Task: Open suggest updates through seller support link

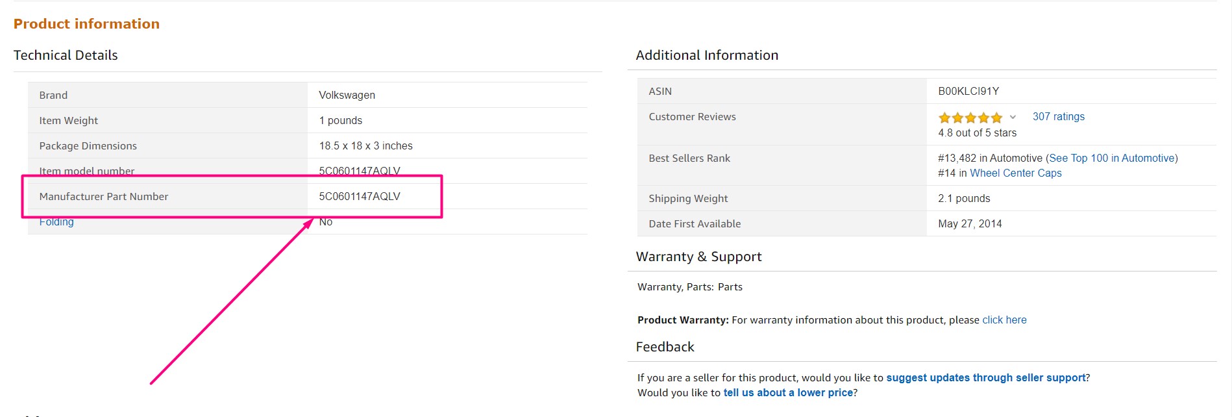Action: click(x=986, y=378)
